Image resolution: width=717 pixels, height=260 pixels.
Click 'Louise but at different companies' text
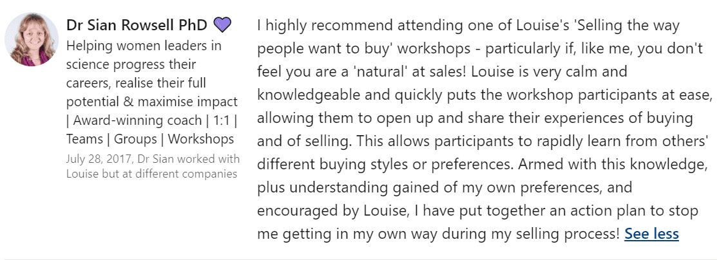coord(151,174)
